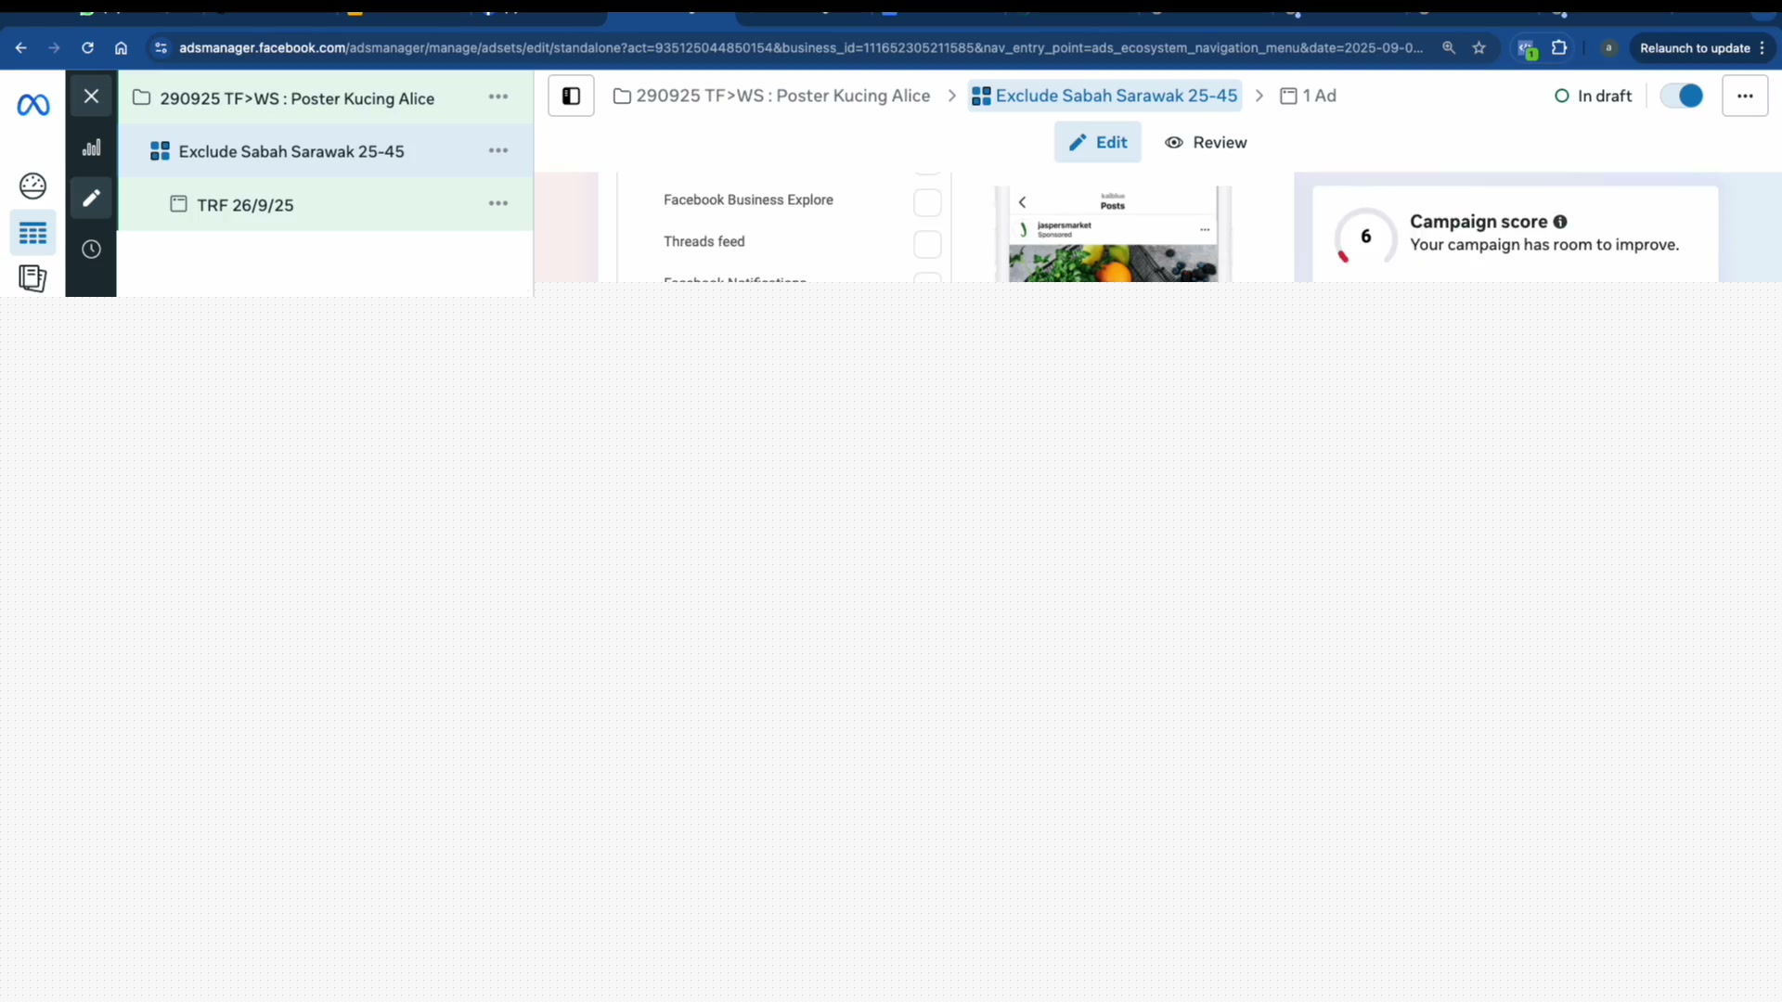
Task: Check the Facebook Business Explore placement box
Action: pyautogui.click(x=927, y=202)
